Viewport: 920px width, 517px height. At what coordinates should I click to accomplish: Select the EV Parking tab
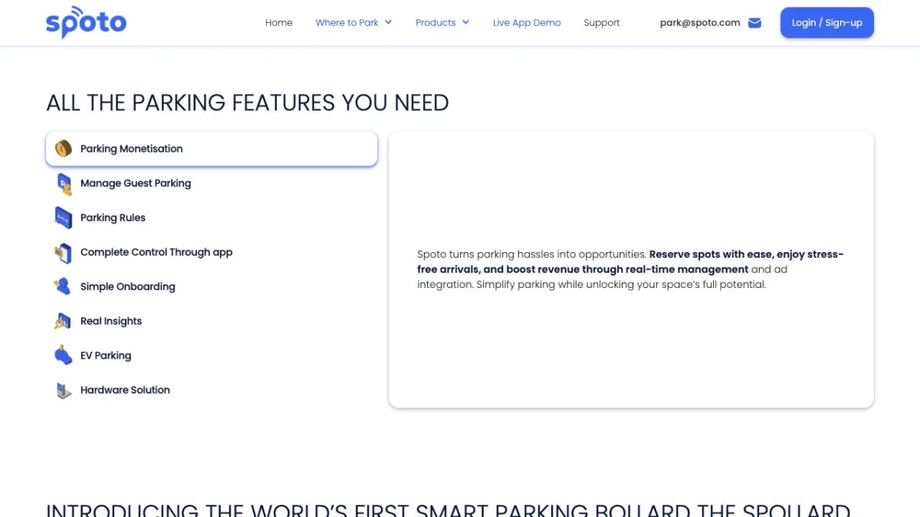pyautogui.click(x=212, y=355)
